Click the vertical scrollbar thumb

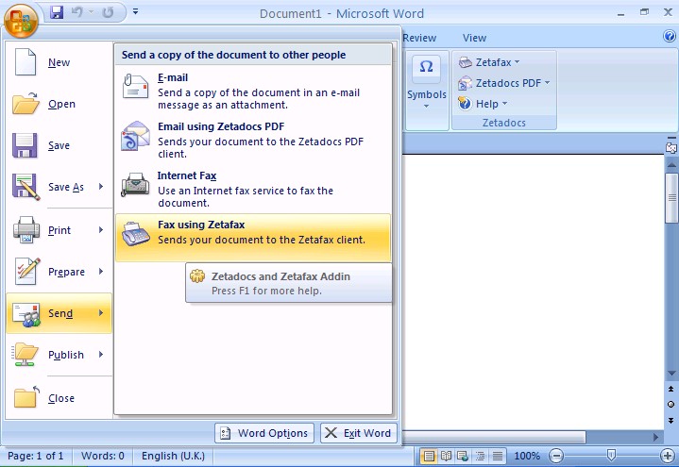point(671,198)
